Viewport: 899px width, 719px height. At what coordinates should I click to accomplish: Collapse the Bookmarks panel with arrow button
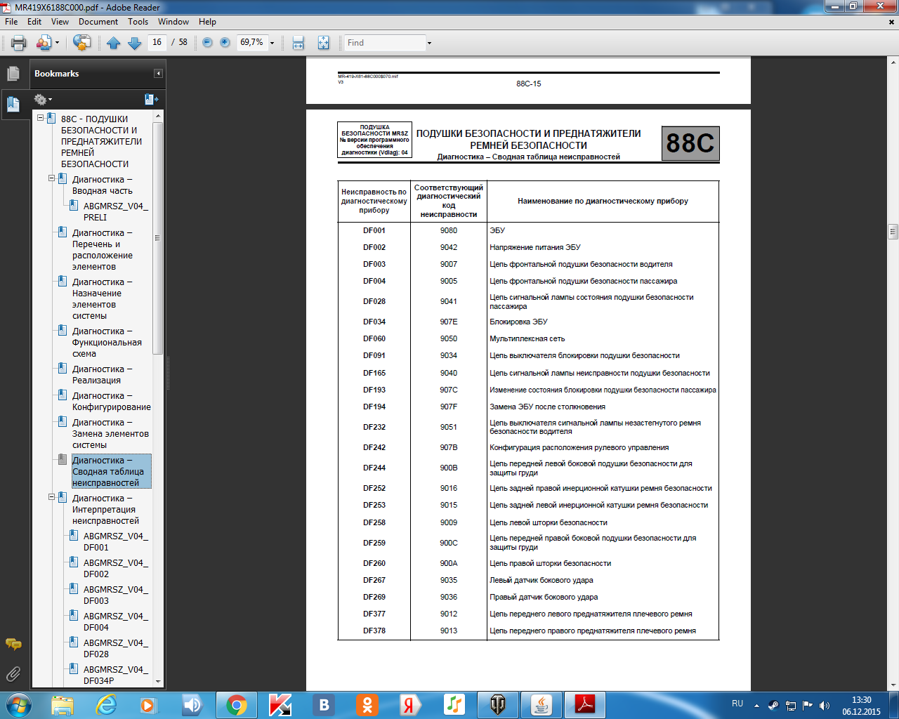[159, 74]
